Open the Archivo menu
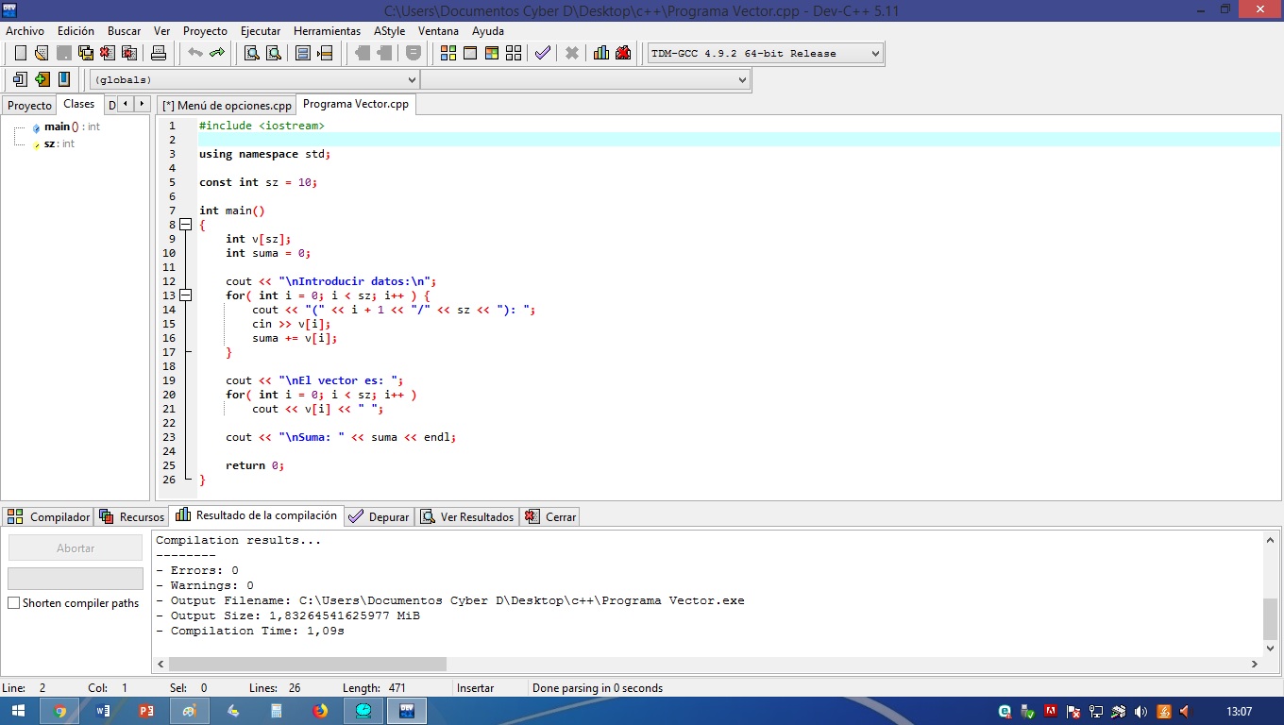The width and height of the screenshot is (1284, 725). coord(25,31)
